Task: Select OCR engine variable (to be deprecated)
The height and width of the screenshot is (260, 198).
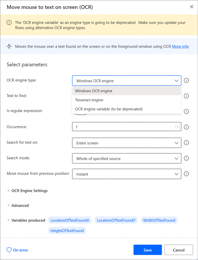Action: point(127,109)
